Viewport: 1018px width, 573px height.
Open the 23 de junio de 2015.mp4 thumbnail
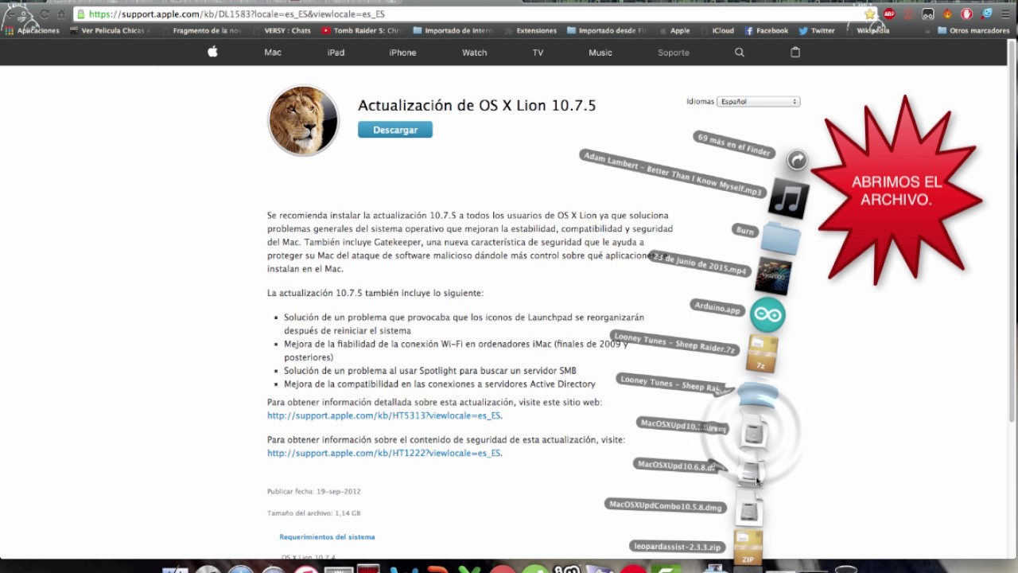click(773, 277)
